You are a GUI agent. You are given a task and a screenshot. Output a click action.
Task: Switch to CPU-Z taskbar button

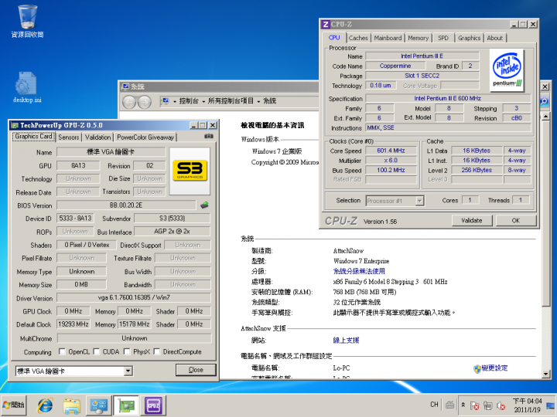153,405
